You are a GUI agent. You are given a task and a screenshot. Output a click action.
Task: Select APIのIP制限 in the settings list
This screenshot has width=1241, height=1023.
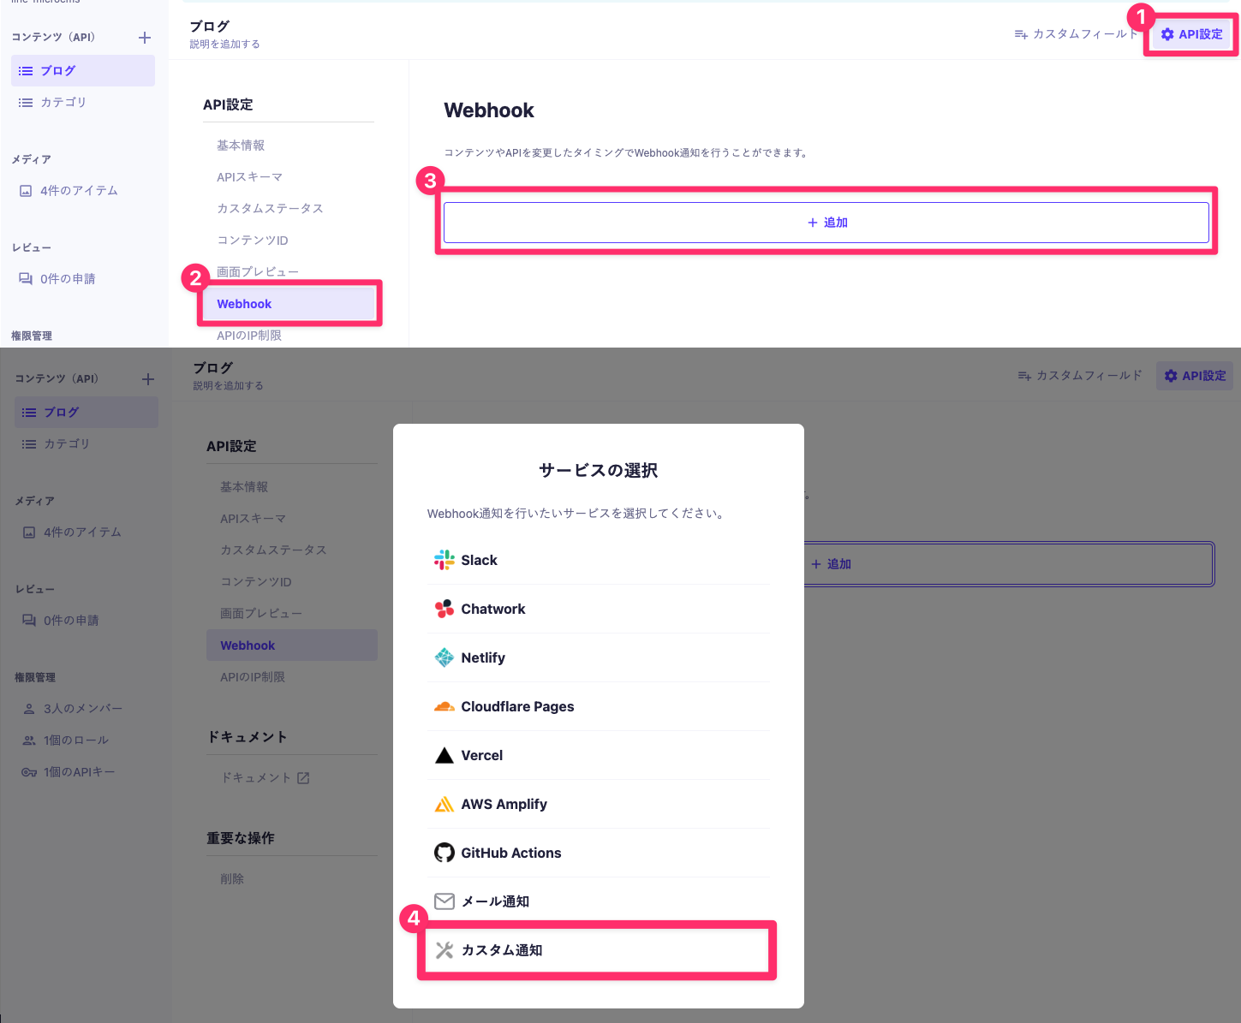click(250, 335)
